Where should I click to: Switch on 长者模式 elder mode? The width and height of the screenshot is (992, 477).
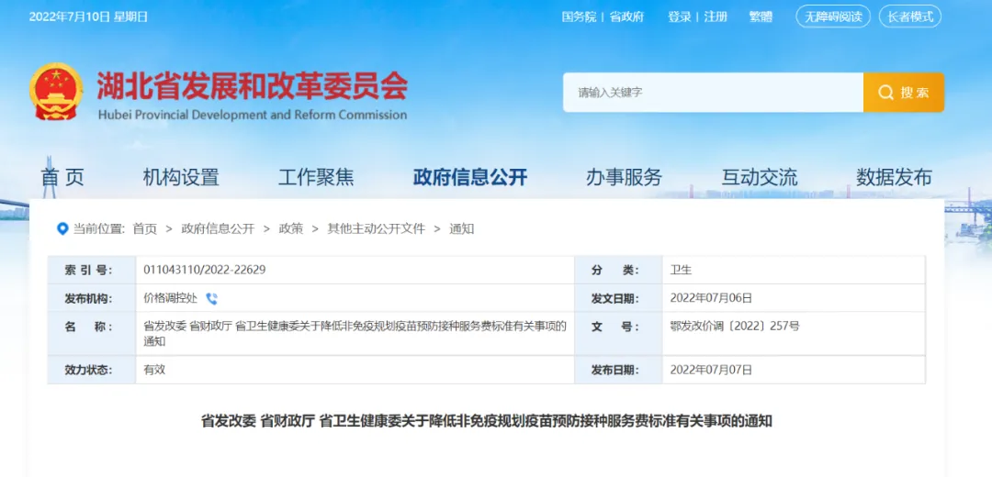pyautogui.click(x=910, y=17)
